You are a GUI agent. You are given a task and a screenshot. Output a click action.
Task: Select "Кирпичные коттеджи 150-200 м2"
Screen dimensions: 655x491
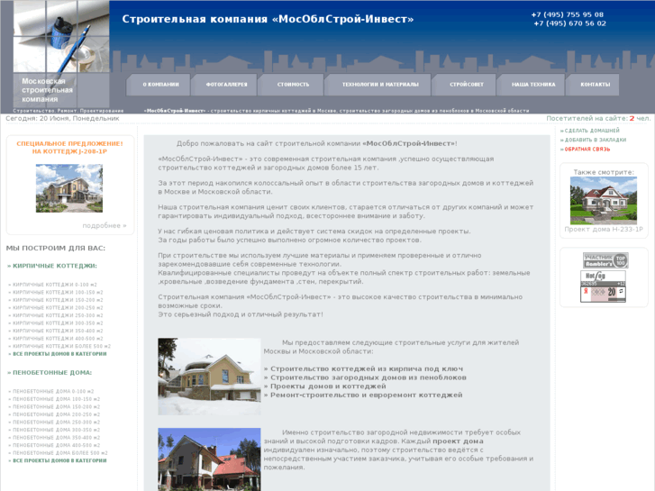58,300
